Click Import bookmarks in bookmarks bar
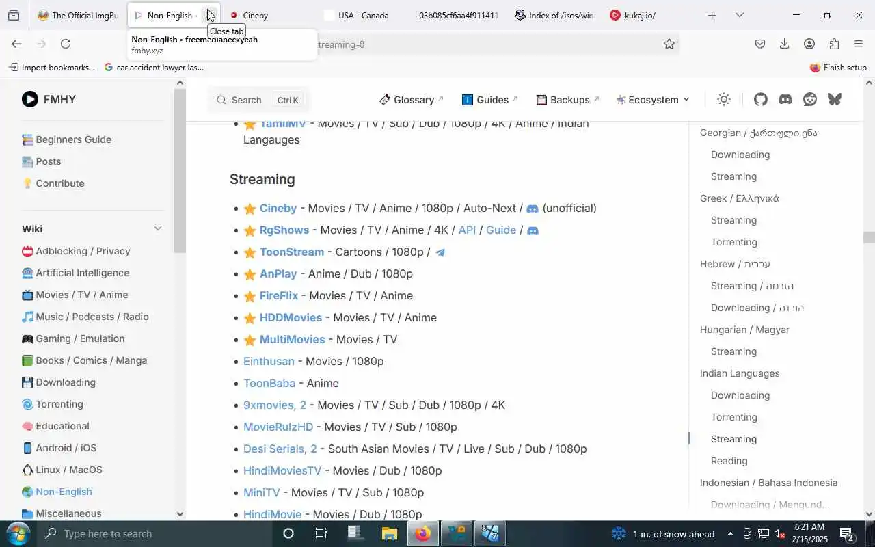The image size is (875, 547). point(52,67)
